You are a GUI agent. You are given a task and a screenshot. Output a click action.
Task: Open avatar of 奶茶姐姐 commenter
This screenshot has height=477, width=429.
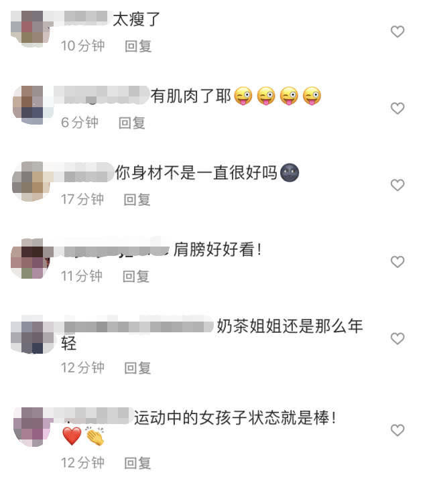pos(32,334)
